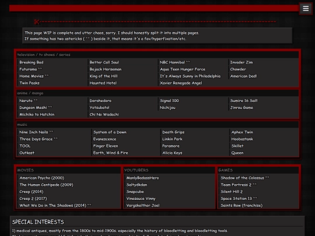The image size is (315, 236).
Task: Select the Finger Eleven entry
Action: tap(106, 146)
